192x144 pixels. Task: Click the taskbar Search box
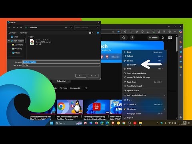click(68, 123)
